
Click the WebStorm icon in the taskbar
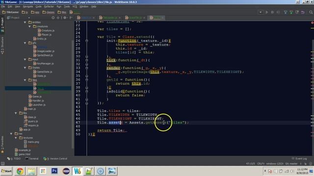pyautogui.click(x=78, y=171)
